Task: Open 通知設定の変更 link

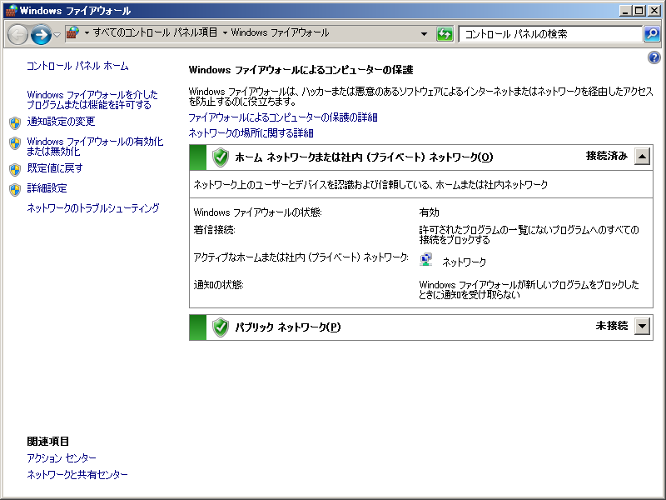Action: (x=61, y=122)
